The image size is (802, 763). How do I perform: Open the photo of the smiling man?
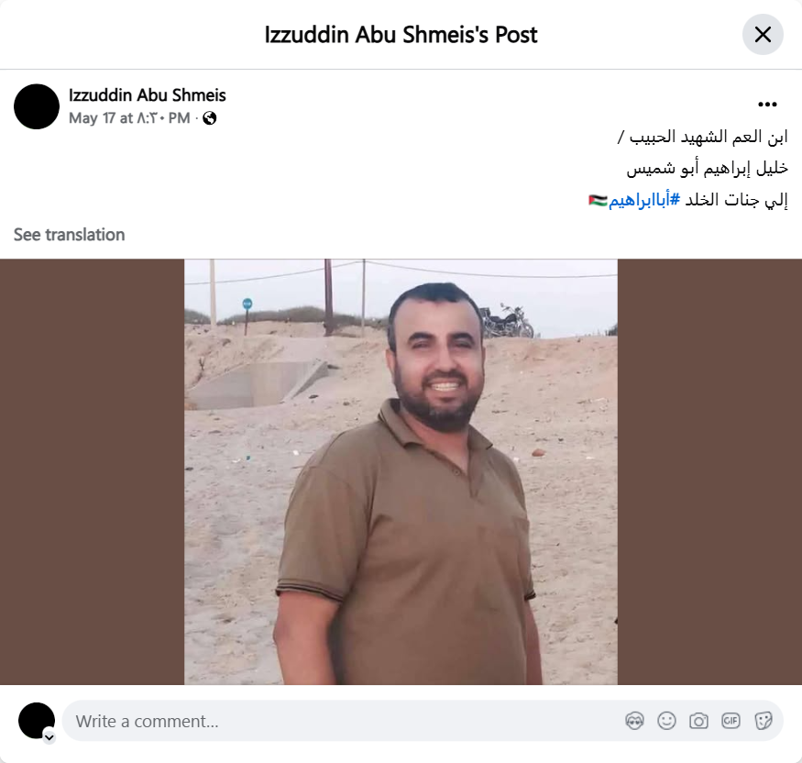pyautogui.click(x=401, y=471)
